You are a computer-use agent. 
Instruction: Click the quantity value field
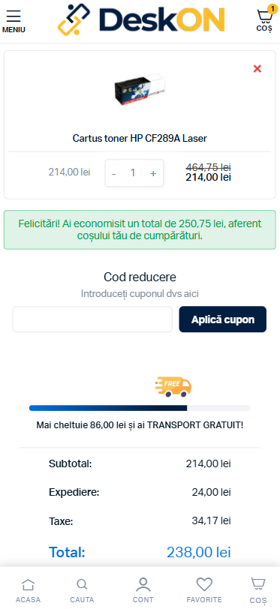point(133,172)
